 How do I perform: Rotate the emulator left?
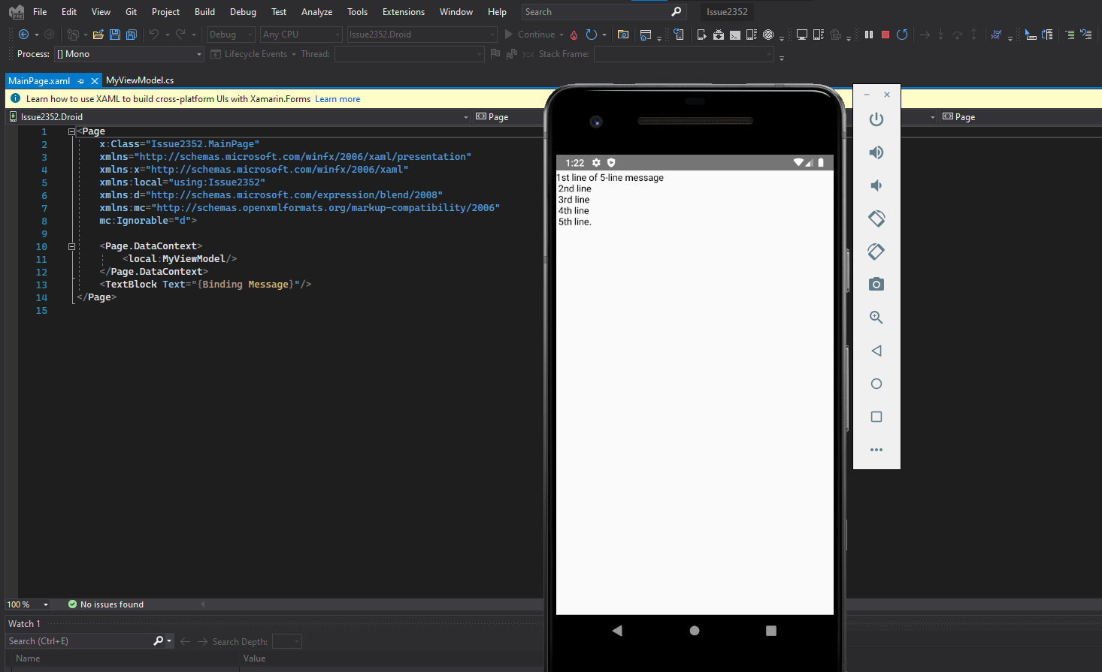click(876, 218)
